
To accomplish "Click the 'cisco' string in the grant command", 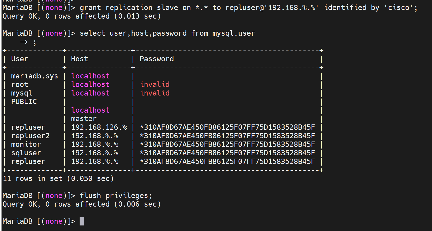I will 398,8.
